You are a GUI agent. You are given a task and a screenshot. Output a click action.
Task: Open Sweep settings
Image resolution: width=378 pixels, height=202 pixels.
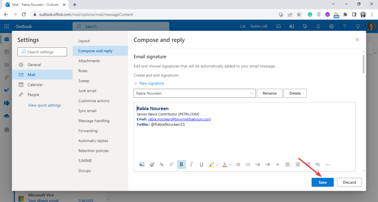(100, 81)
